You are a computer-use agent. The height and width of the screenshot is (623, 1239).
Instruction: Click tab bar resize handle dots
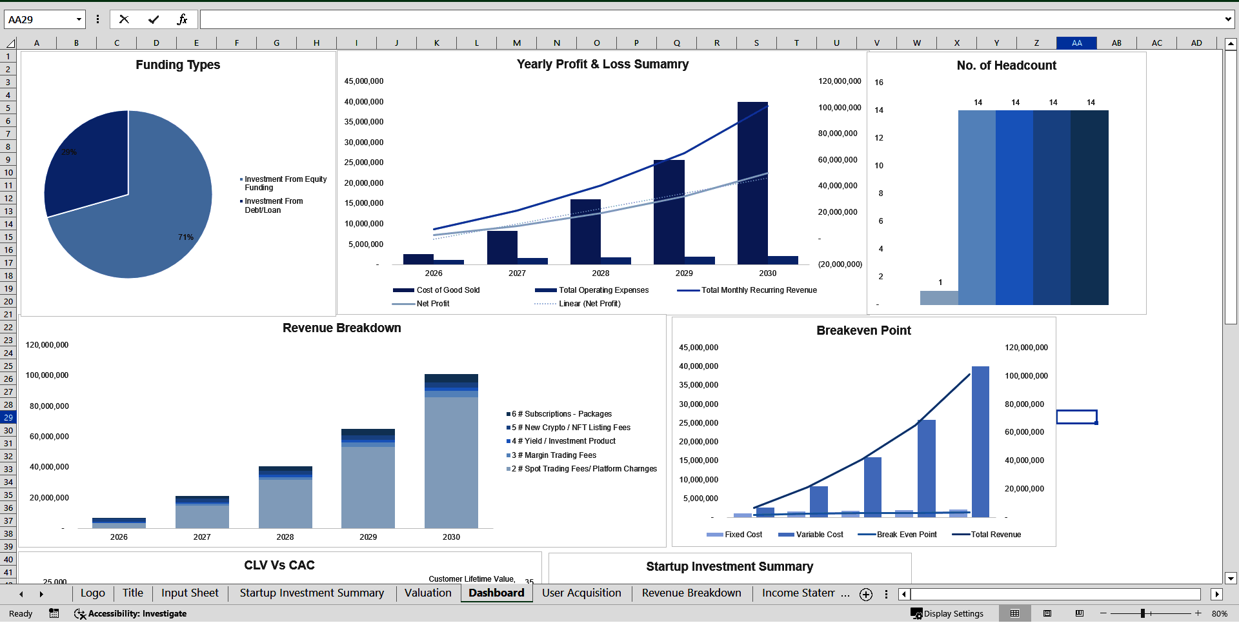pos(886,595)
